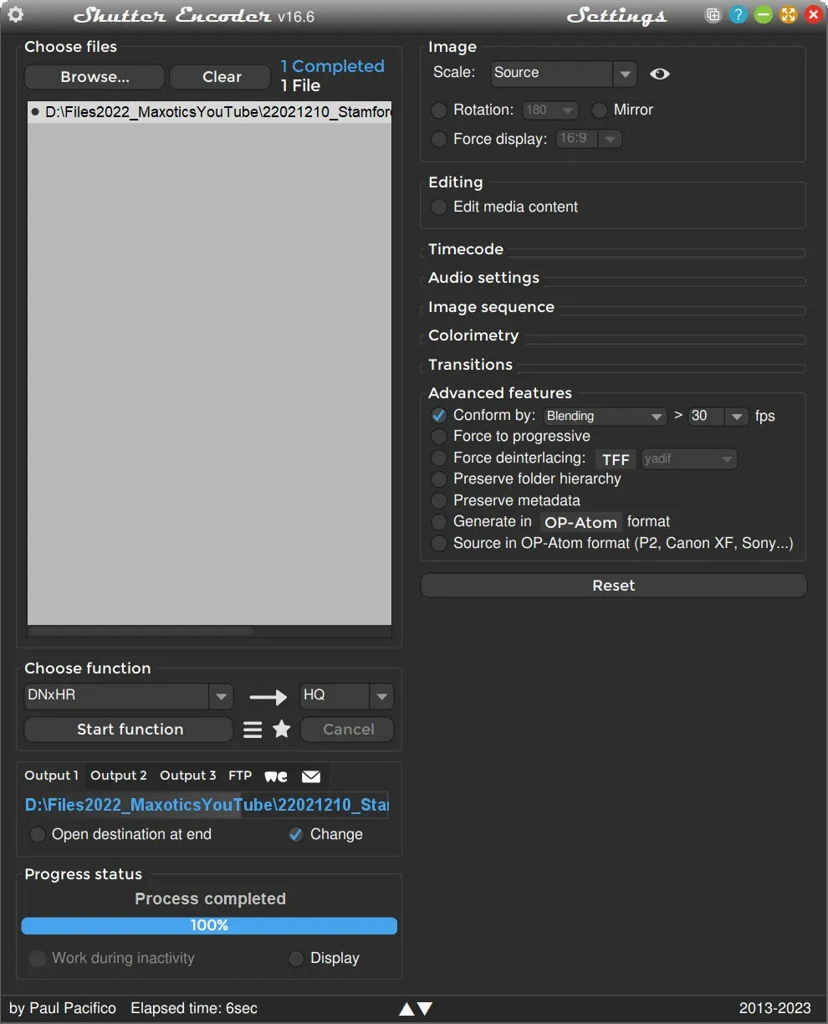Click the arrow icon between DNxHR and HQ
This screenshot has width=828, height=1024.
click(268, 696)
